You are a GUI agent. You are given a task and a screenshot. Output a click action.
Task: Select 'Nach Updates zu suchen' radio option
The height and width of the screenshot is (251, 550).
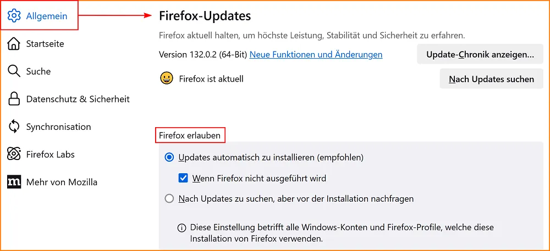169,198
